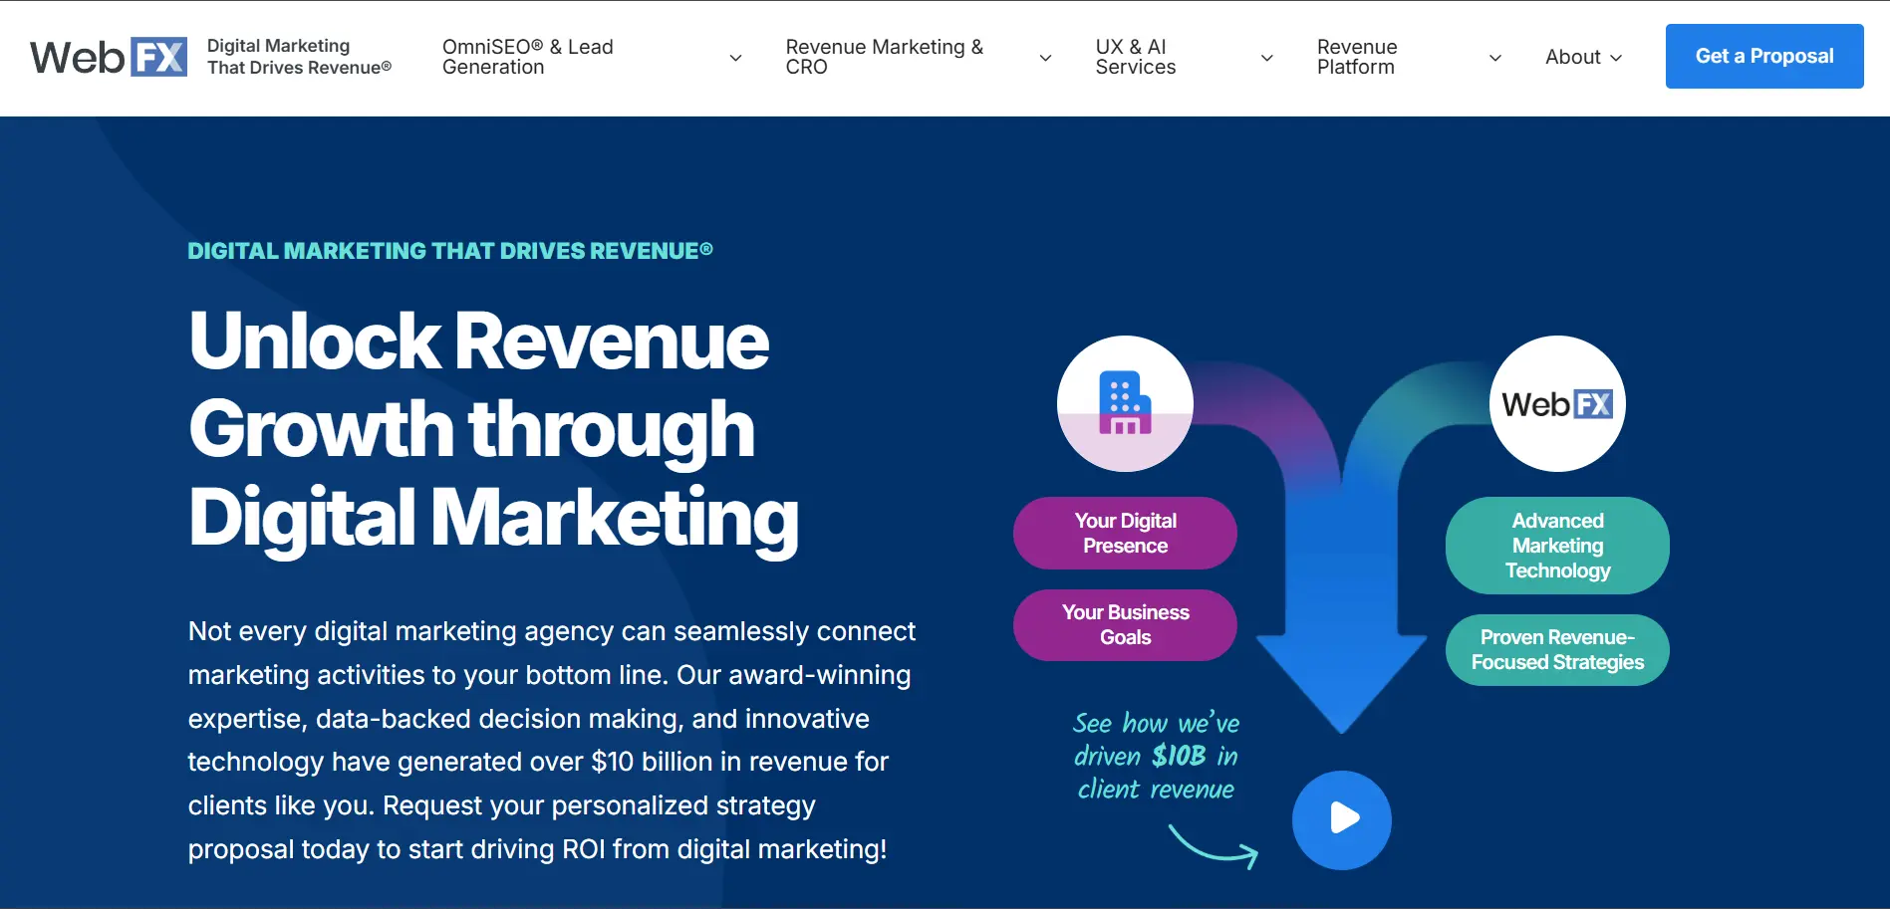This screenshot has width=1890, height=909.
Task: Click the WebFX circular badge graphic
Action: [x=1555, y=403]
